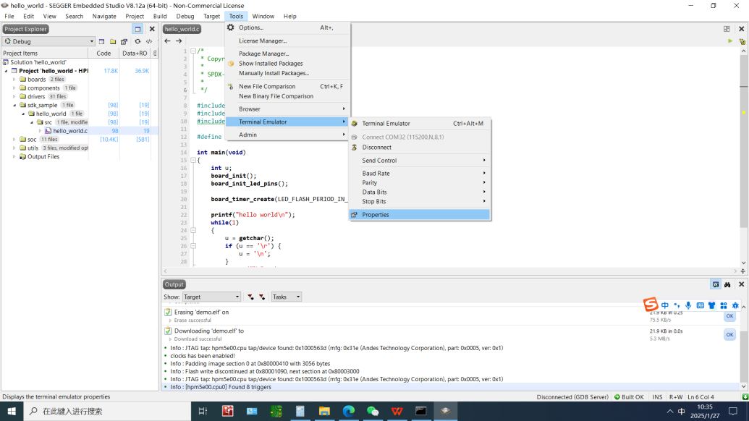Click the Sogou soft keyboard icon
This screenshot has width=749, height=421.
pos(701,305)
